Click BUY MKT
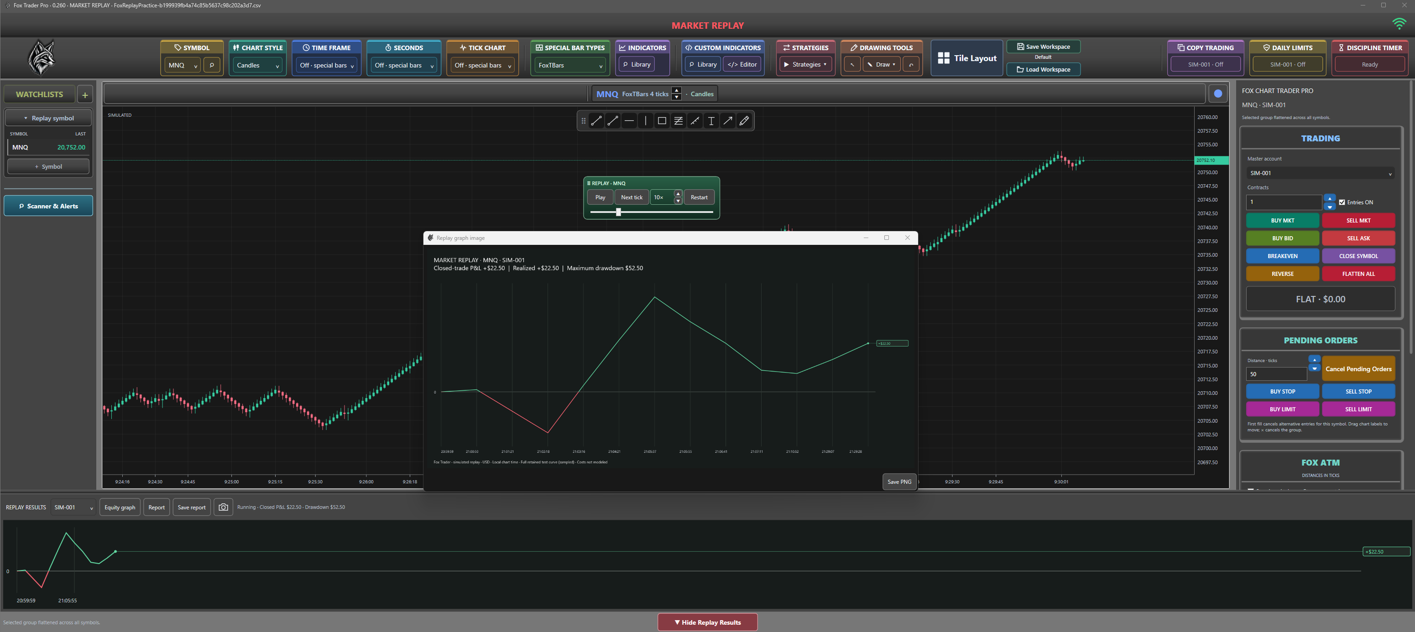 [1282, 221]
